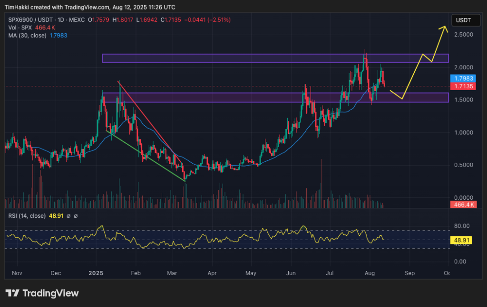Click the 80.00 RSI axis label
The height and width of the screenshot is (307, 487).
[461, 226]
